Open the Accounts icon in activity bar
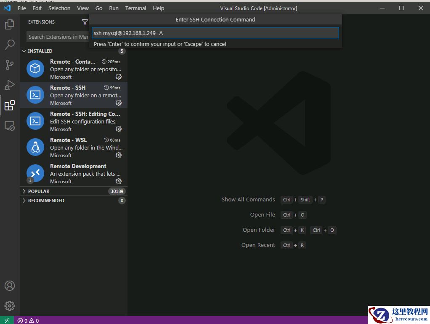The image size is (430, 324). coord(10,286)
